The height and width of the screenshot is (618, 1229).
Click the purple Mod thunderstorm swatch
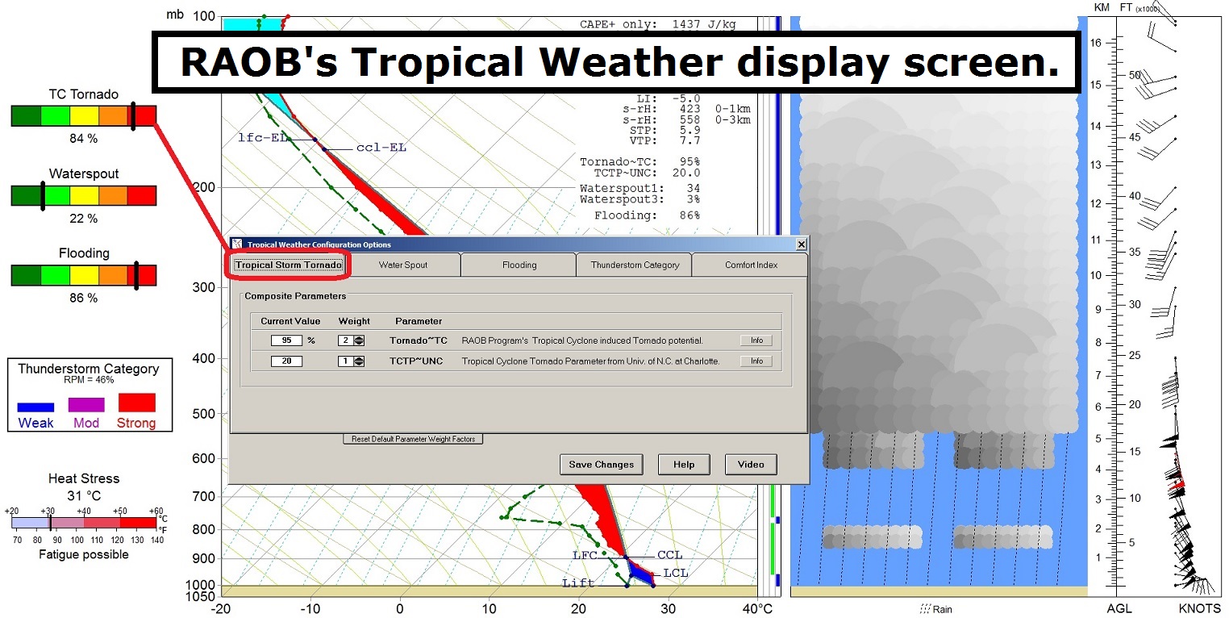[86, 405]
